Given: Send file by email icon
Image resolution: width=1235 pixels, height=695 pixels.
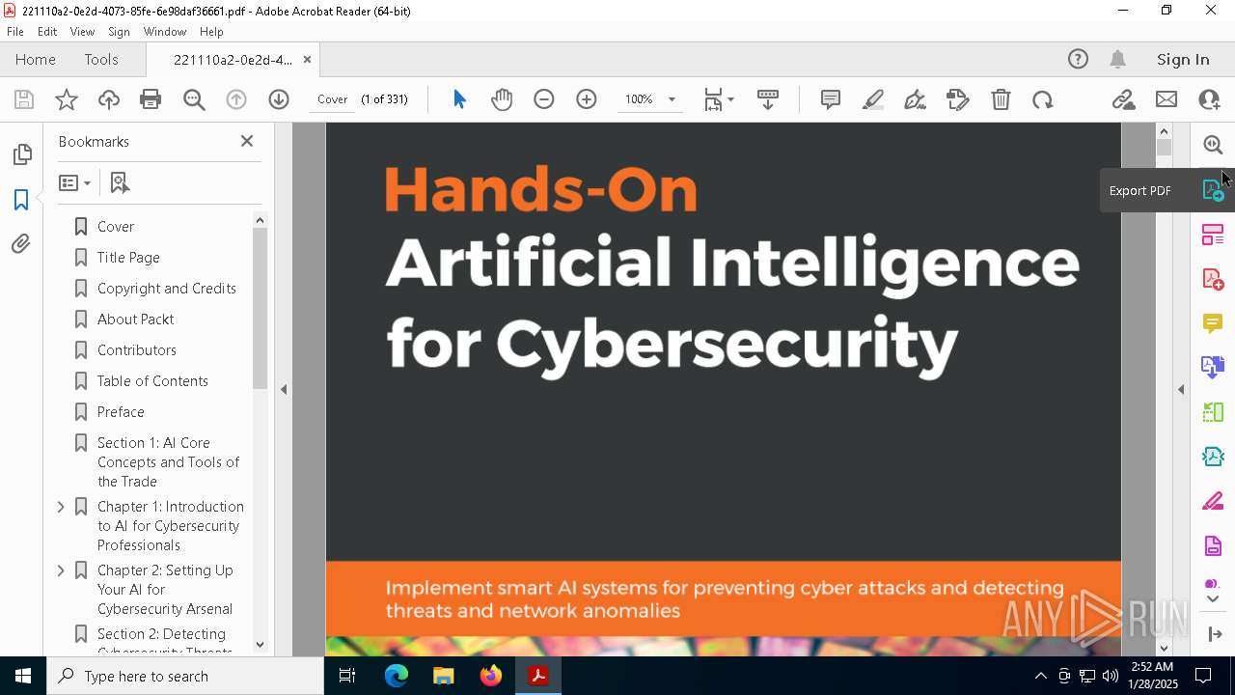Looking at the screenshot, I should pos(1166,99).
